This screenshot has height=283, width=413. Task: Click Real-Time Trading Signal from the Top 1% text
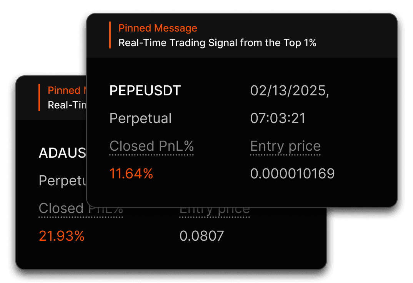[217, 43]
